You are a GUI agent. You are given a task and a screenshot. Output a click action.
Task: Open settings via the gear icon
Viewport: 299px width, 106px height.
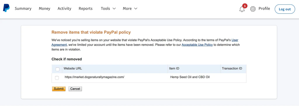click(x=253, y=9)
